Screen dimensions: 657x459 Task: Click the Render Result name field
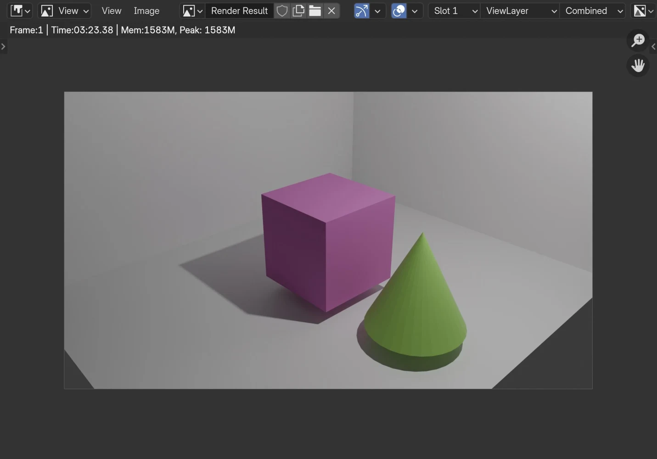239,11
